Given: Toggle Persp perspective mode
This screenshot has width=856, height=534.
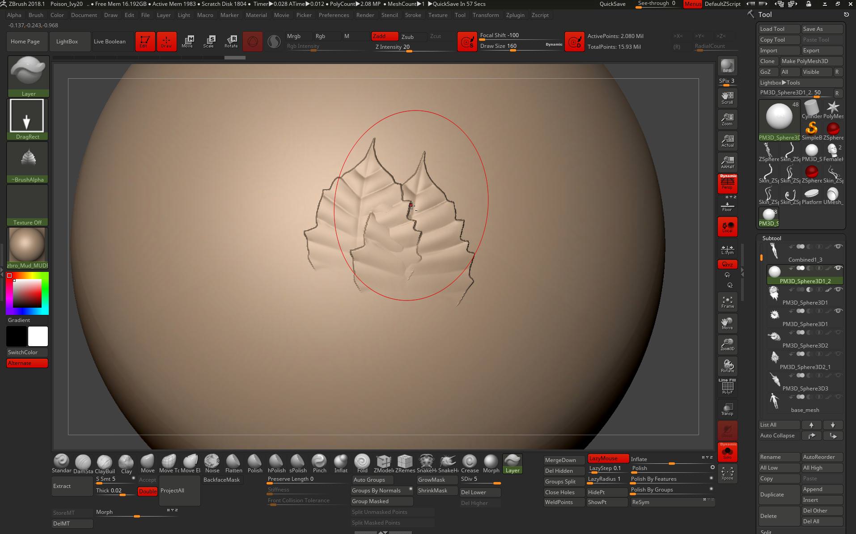Looking at the screenshot, I should [x=727, y=183].
